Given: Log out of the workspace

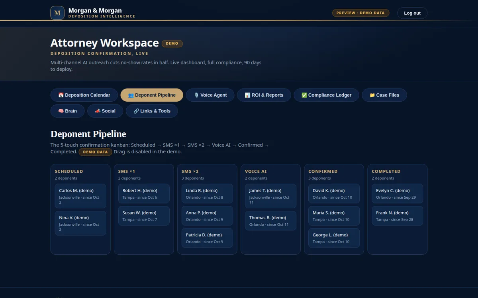Looking at the screenshot, I should pos(412,13).
